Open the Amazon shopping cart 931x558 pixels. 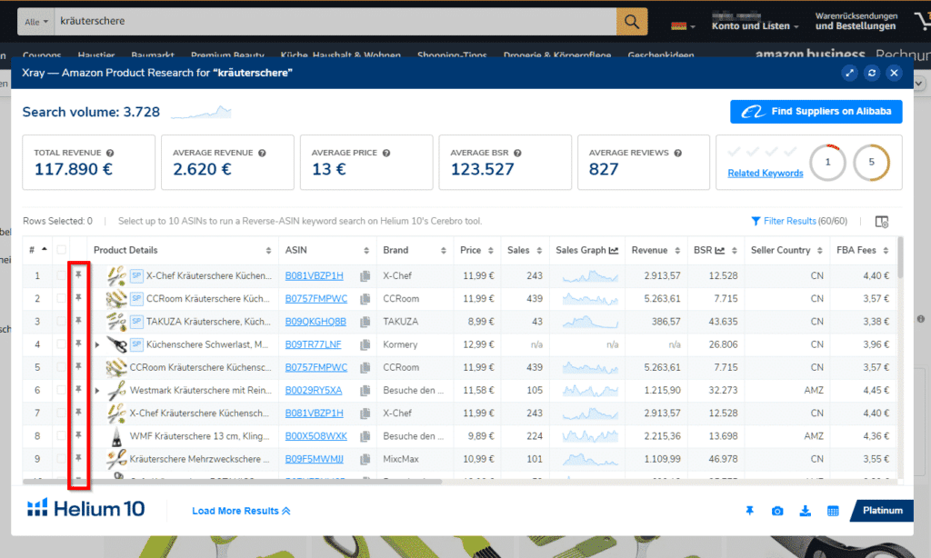pos(923,22)
